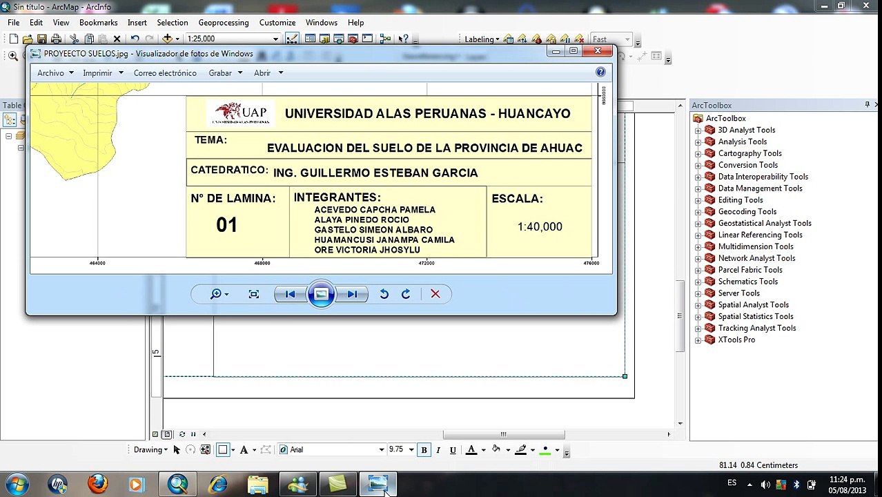Open the map scale 1:25,000 dropdown
Viewport: 882px width, 497px height.
(275, 39)
